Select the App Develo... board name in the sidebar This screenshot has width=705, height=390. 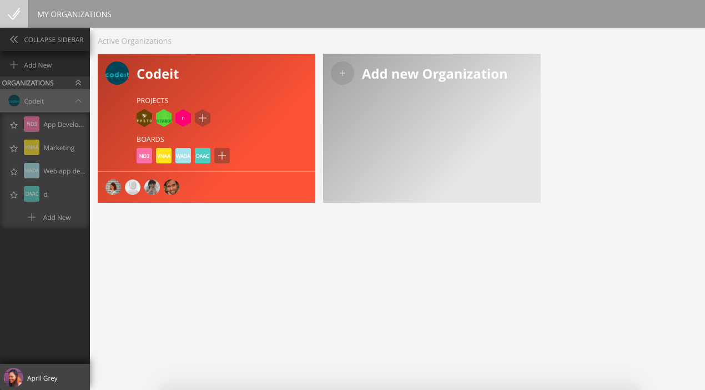pos(64,125)
